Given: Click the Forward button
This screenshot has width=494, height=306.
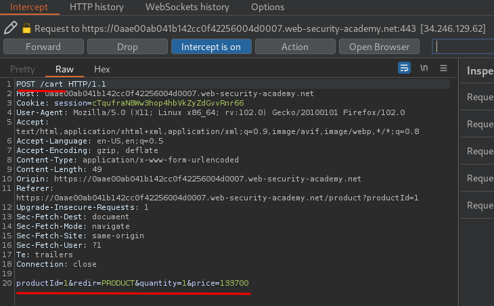Looking at the screenshot, I should coord(43,47).
